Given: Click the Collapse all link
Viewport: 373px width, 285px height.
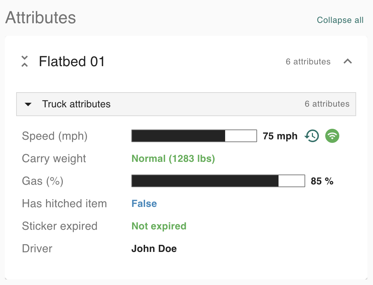Looking at the screenshot, I should coord(340,20).
